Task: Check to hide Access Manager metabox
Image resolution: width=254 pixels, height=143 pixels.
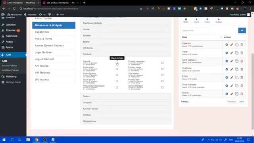Action: (x=162, y=87)
